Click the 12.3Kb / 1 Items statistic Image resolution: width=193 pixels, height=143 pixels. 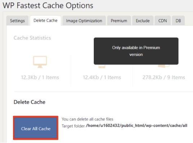40,77
